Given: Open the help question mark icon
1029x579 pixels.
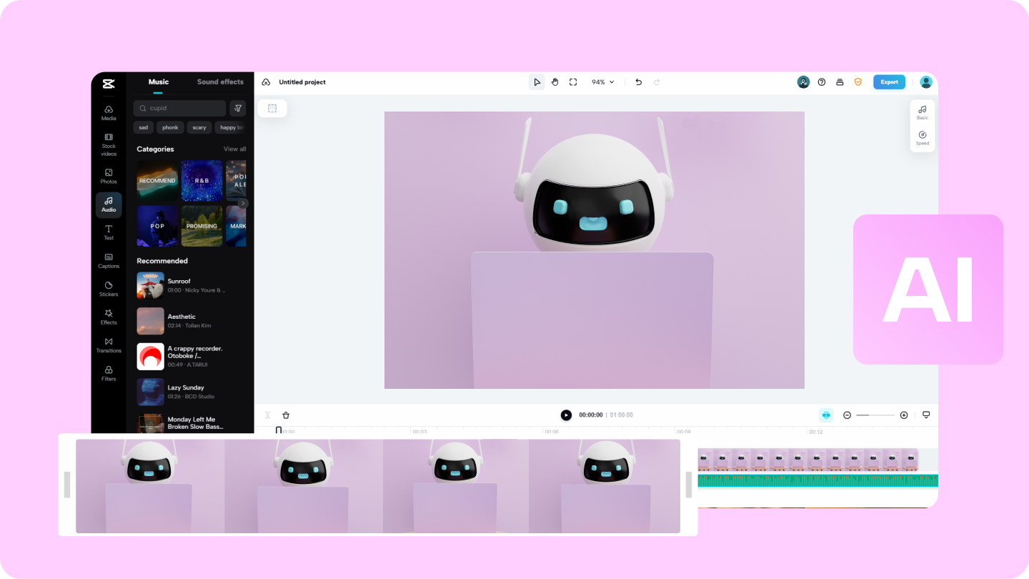Looking at the screenshot, I should 822,82.
